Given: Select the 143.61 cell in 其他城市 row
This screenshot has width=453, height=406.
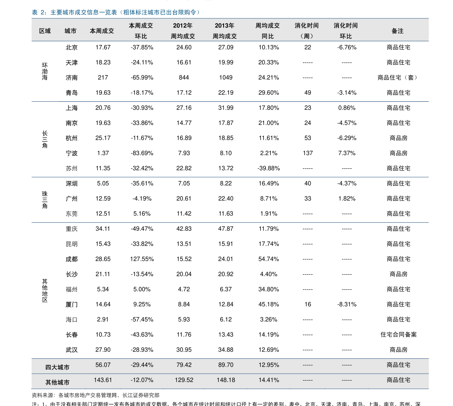Looking at the screenshot, I should pos(103,380).
